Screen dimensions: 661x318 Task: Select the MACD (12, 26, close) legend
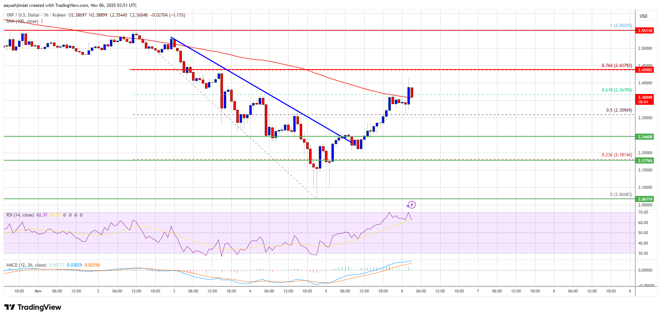(26, 265)
